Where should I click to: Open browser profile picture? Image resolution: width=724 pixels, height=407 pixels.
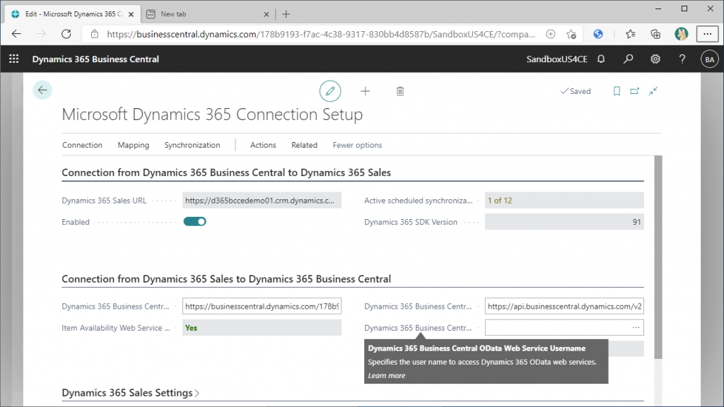681,34
